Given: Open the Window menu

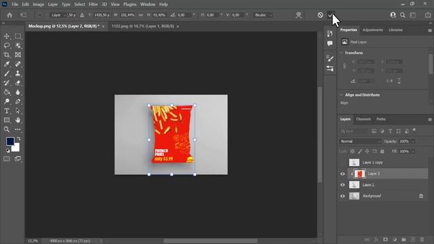Looking at the screenshot, I should [148, 4].
